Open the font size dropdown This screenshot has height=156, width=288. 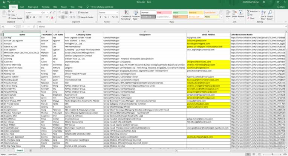point(48,13)
